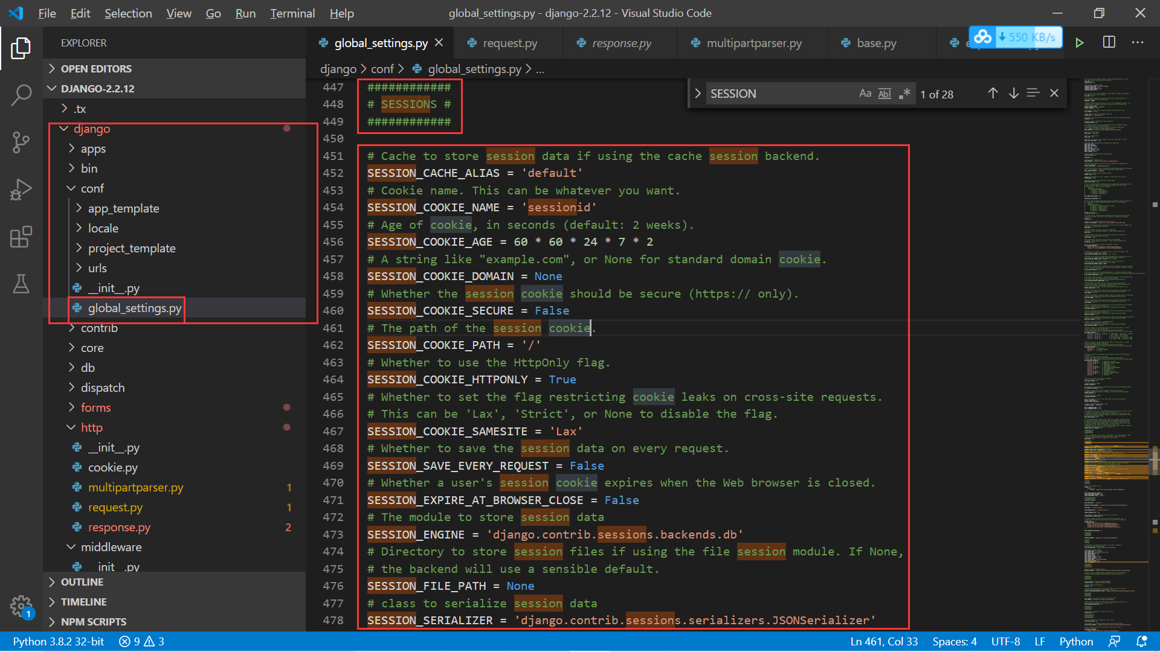
Task: Open the Extensions view
Action: click(x=21, y=237)
